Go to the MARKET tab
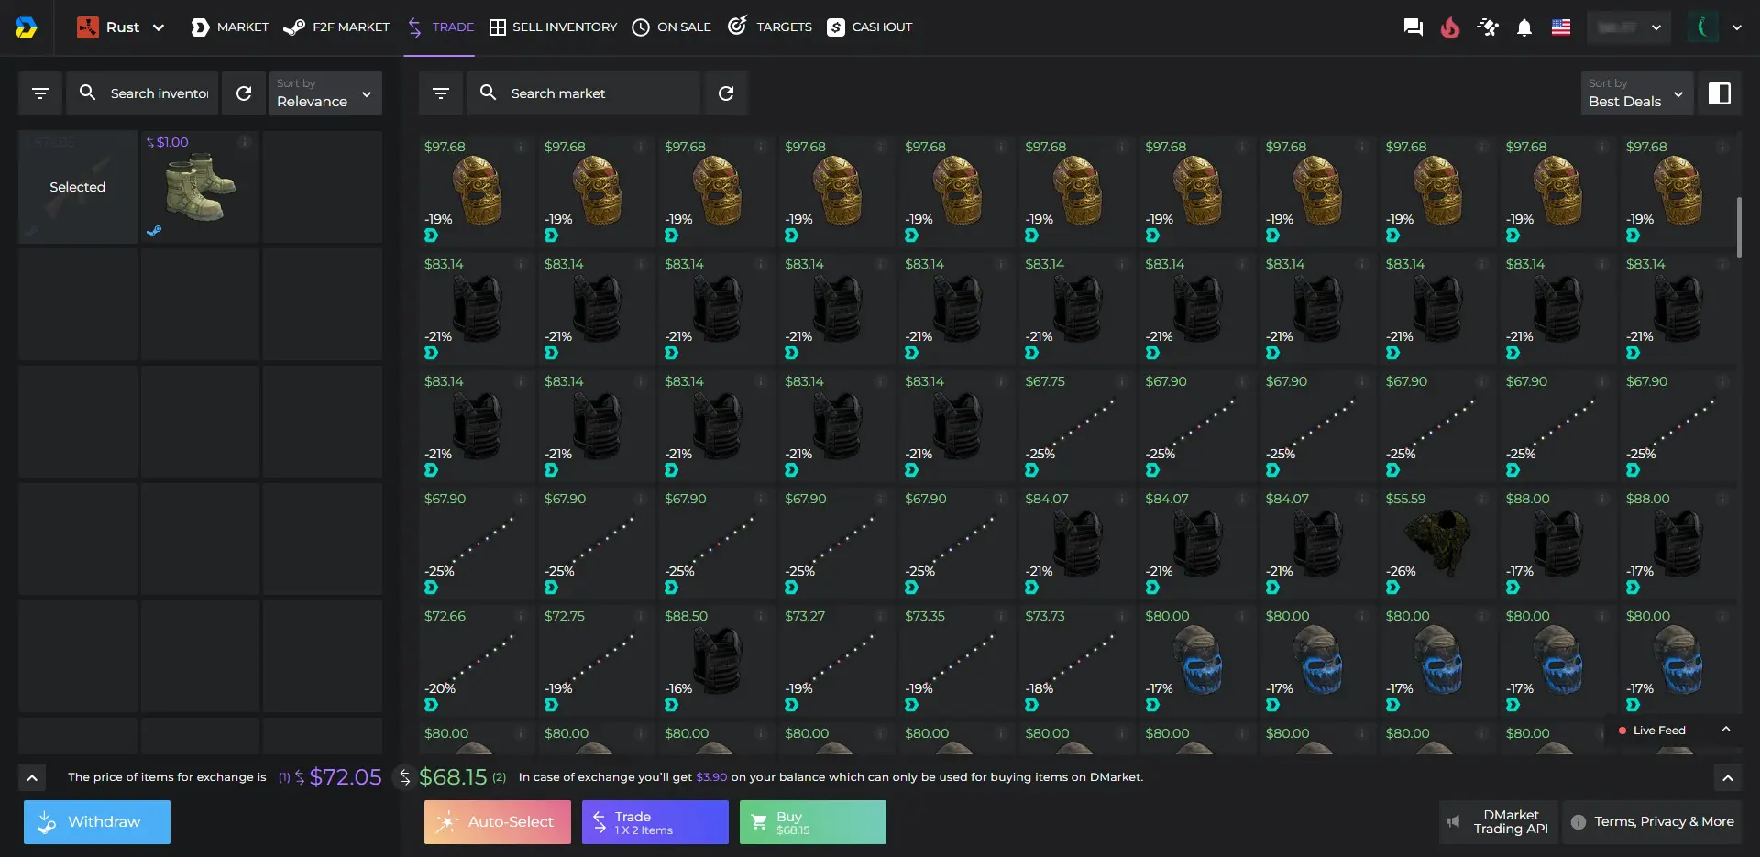 point(229,27)
